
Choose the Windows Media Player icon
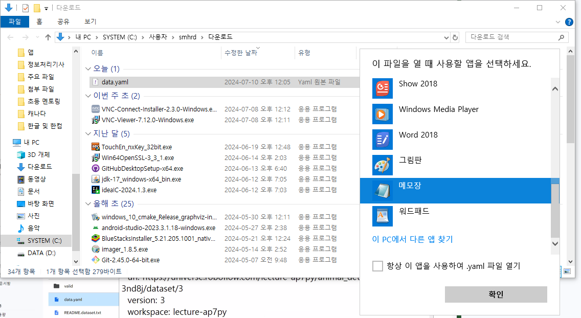coord(383,114)
